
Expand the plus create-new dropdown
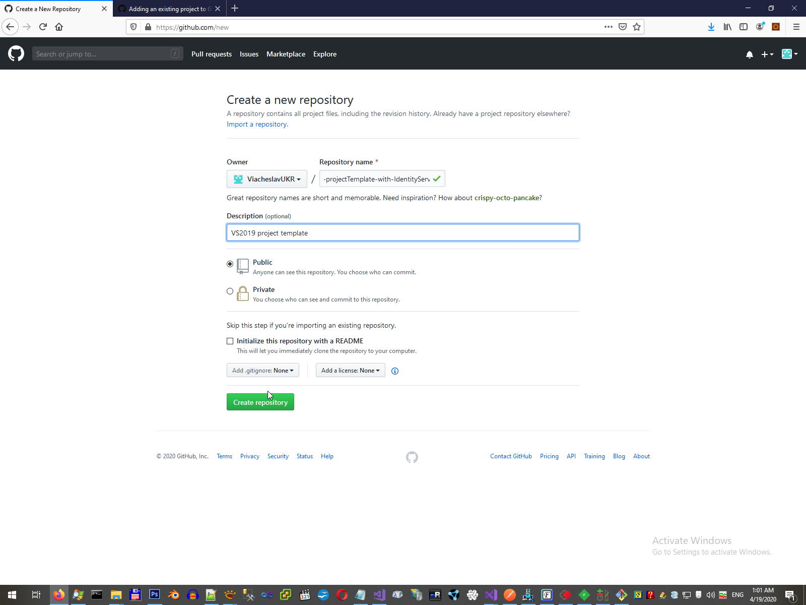pos(767,54)
